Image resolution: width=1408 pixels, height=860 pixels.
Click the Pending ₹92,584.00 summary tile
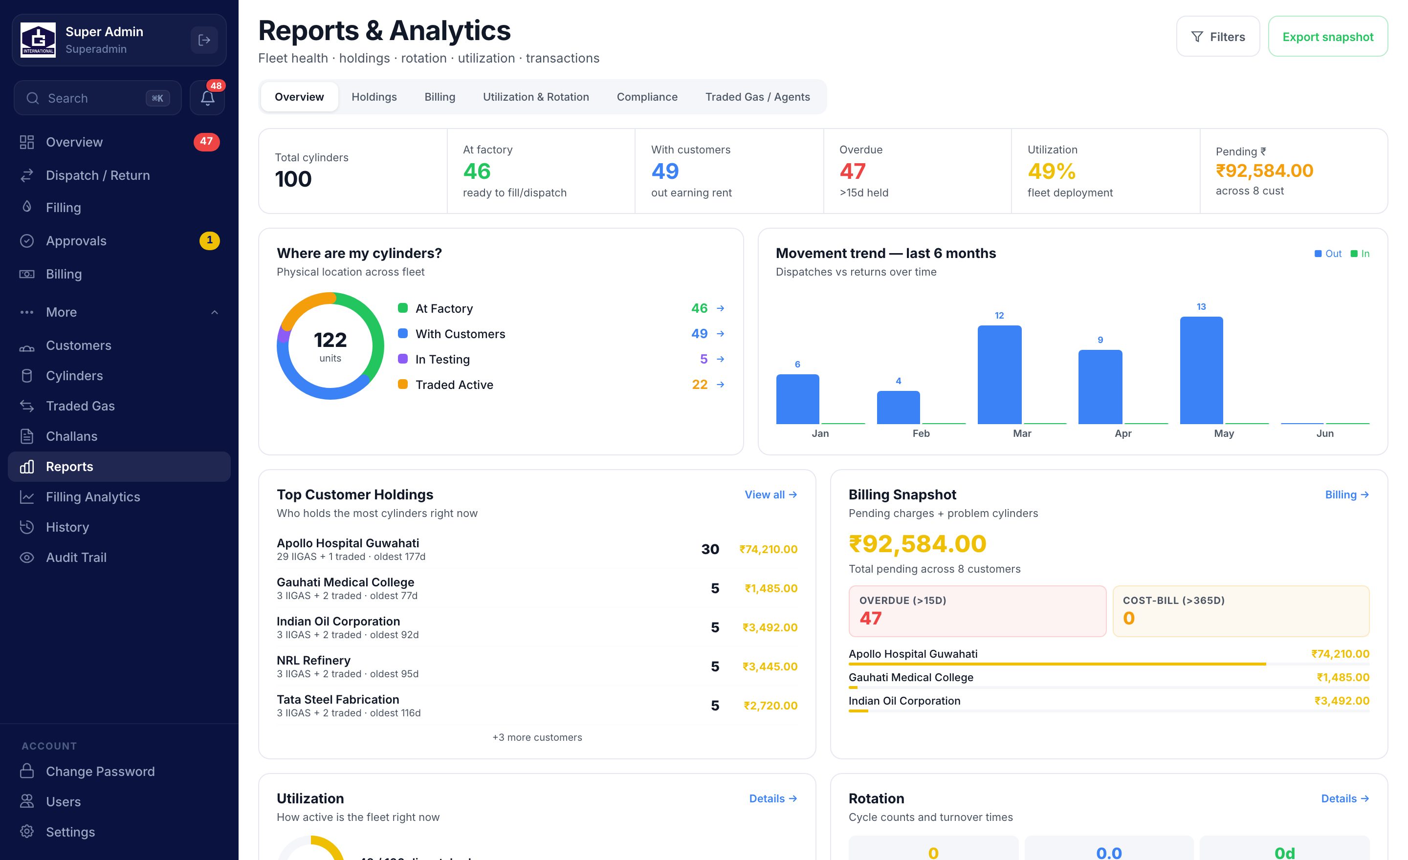coord(1294,172)
